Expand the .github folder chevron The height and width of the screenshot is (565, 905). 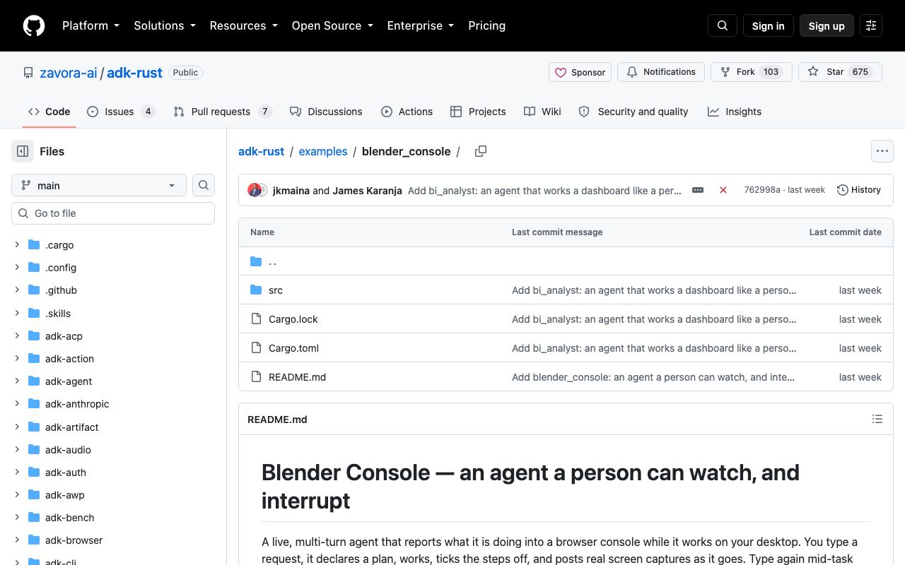(x=17, y=290)
